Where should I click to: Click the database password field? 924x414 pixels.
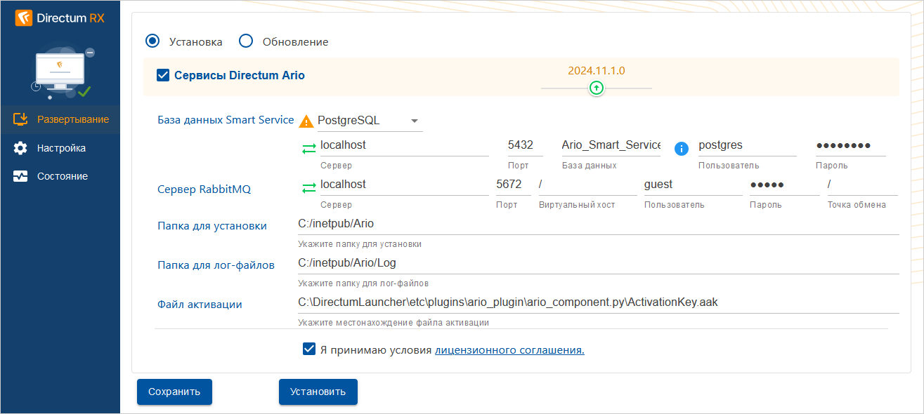850,145
